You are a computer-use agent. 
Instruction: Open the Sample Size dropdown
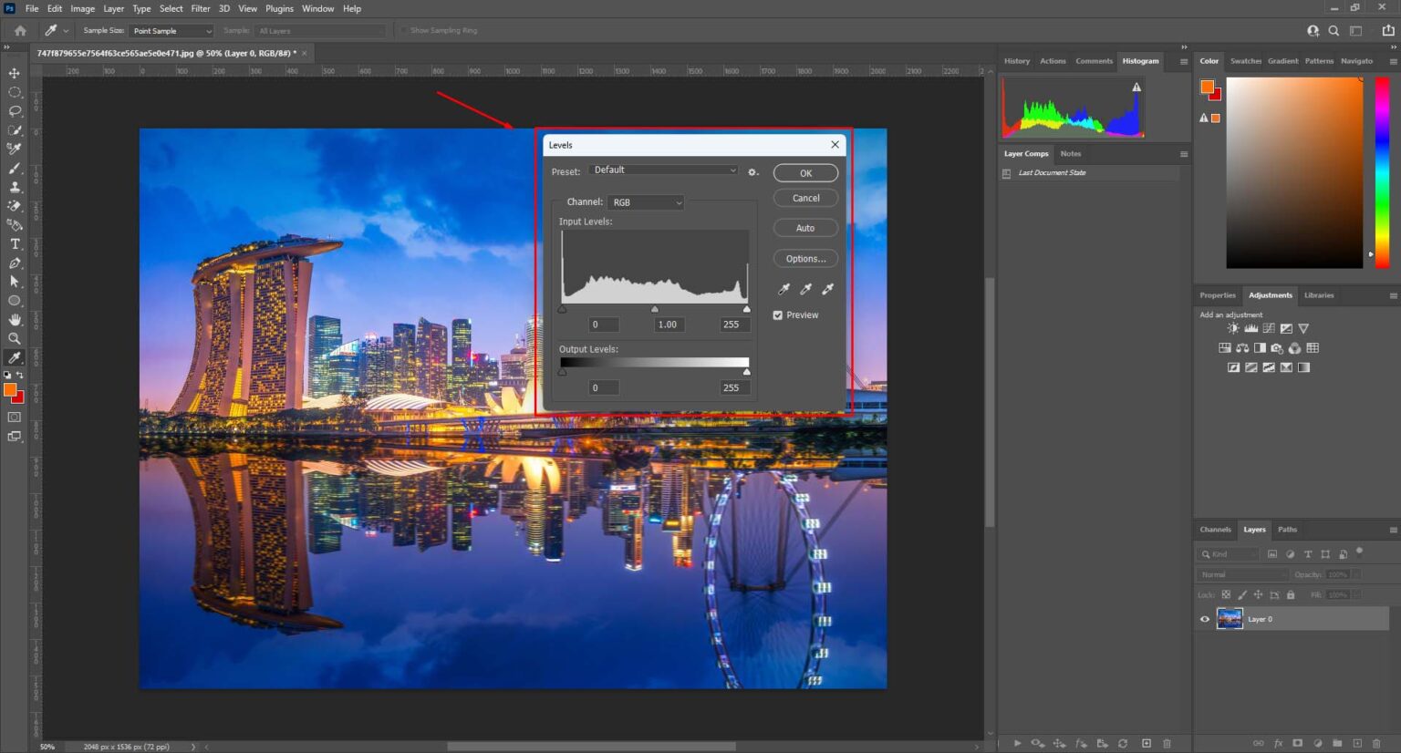pyautogui.click(x=171, y=30)
